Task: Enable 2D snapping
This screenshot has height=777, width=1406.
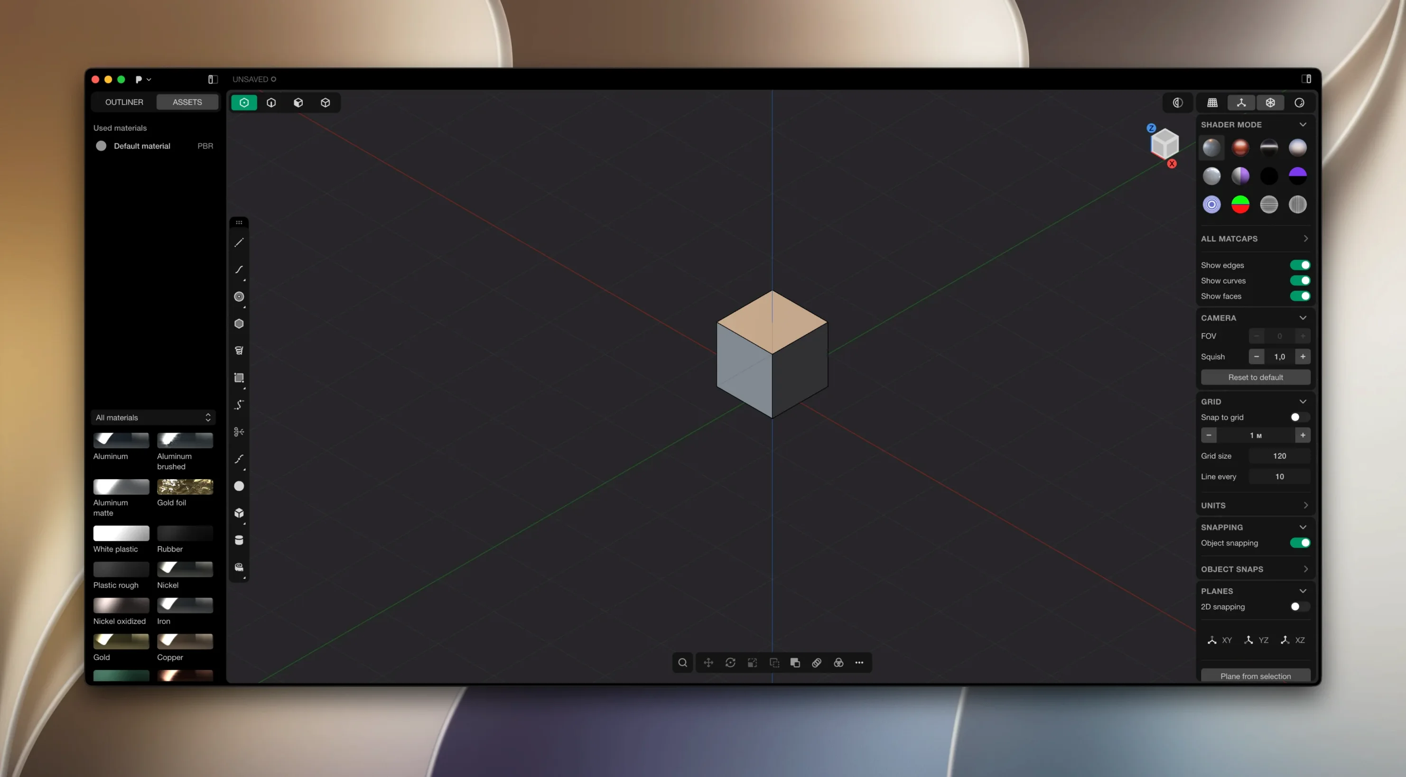Action: coord(1300,607)
